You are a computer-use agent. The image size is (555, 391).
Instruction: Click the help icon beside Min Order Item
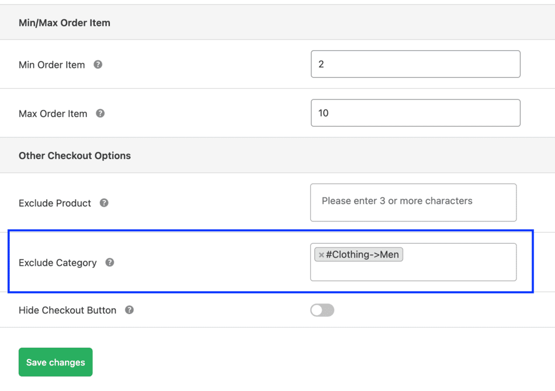[x=98, y=65]
